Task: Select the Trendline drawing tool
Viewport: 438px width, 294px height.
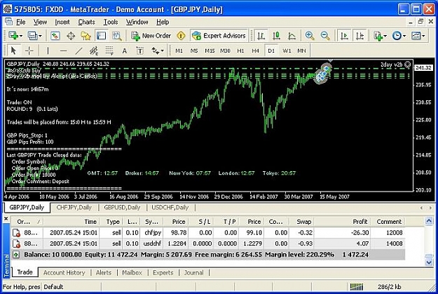Action: pyautogui.click(x=78, y=51)
